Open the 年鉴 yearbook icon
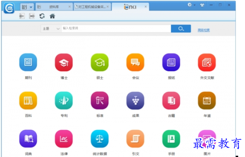This screenshot has width=245, height=157. [x=207, y=100]
